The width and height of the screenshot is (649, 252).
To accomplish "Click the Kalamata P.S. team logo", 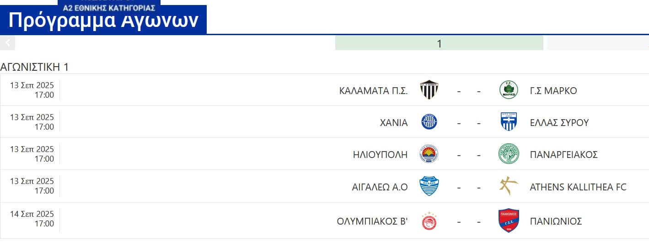I will click(429, 90).
